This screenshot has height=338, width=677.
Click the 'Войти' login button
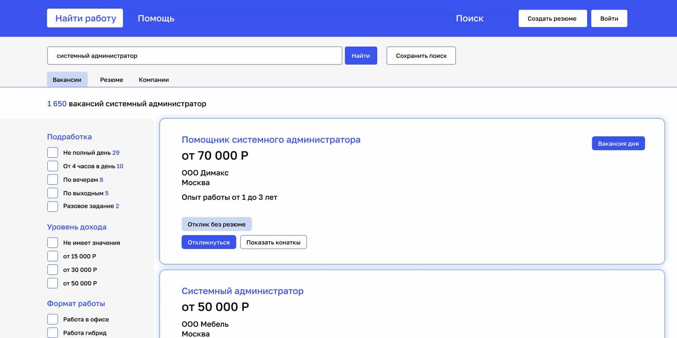pos(609,18)
